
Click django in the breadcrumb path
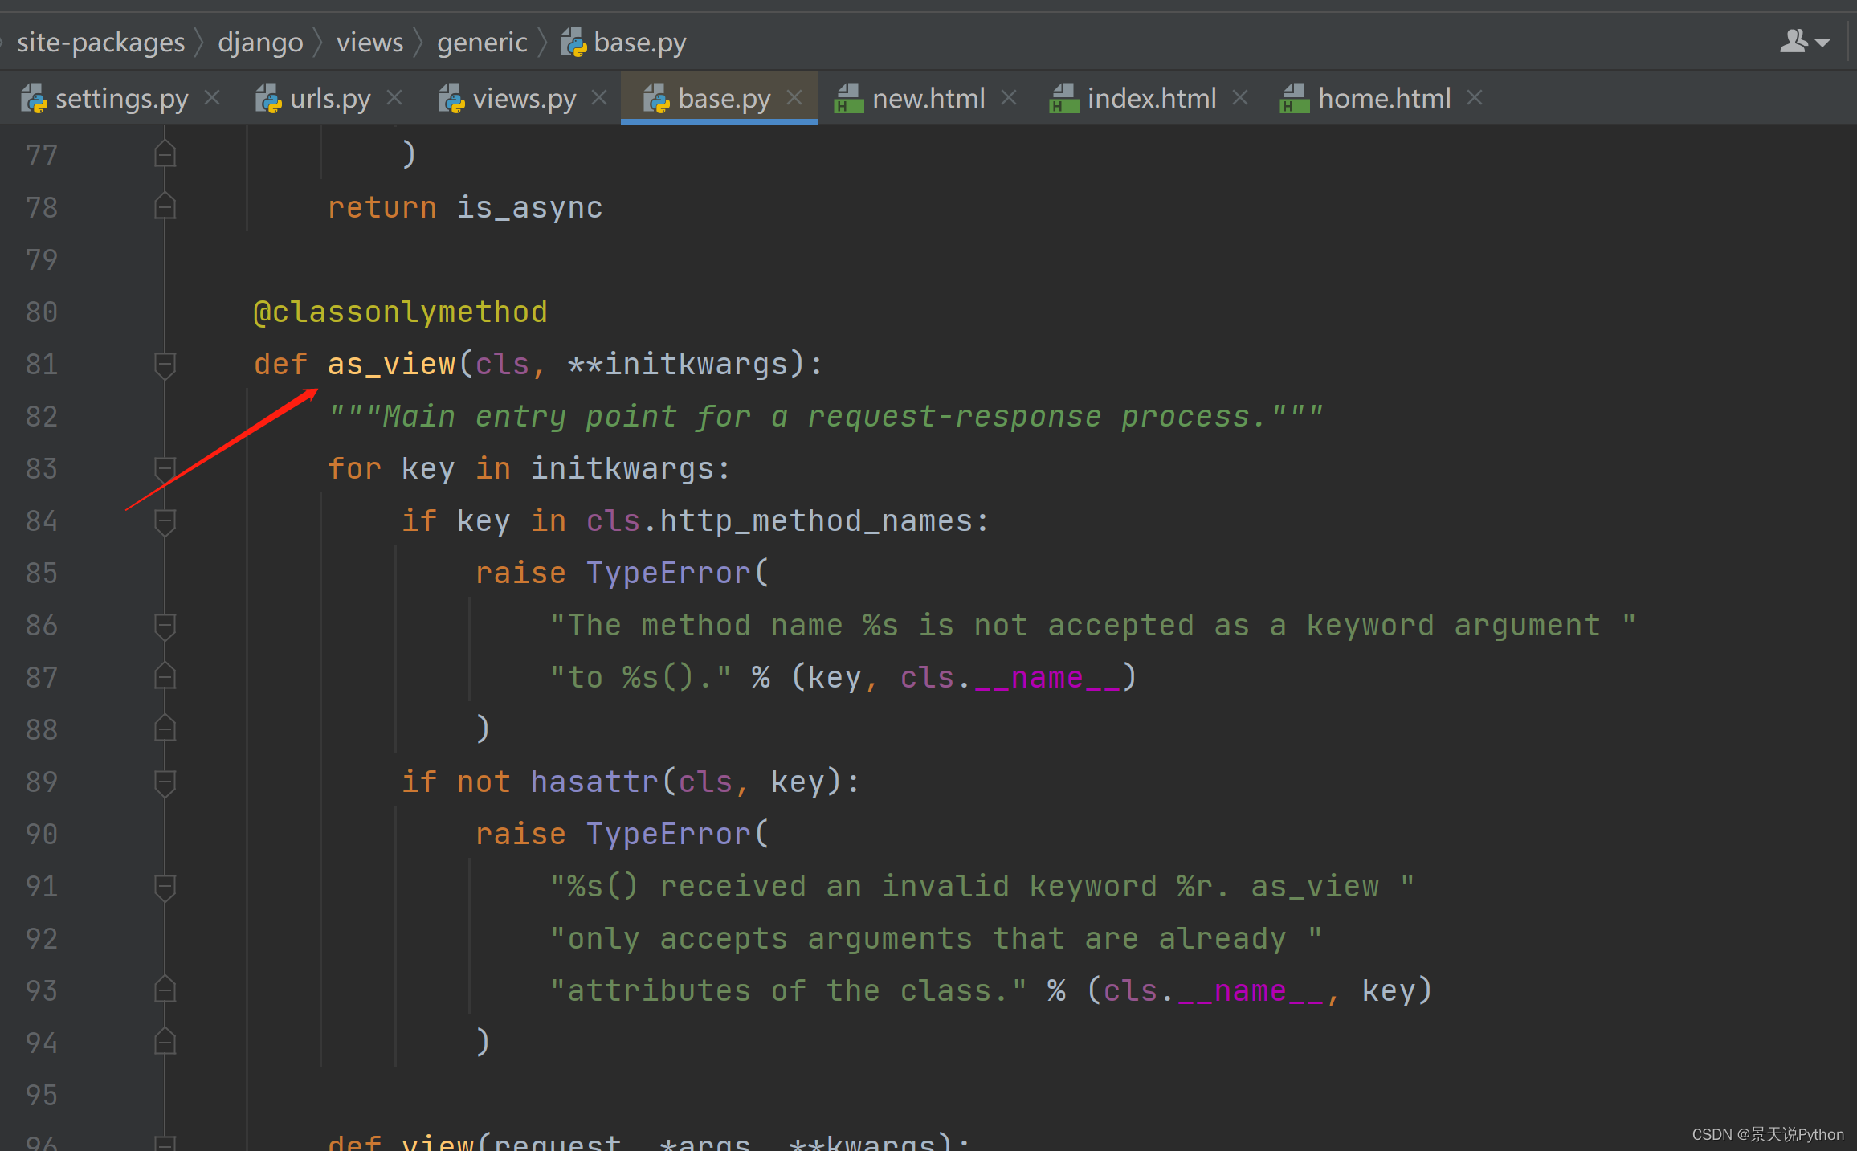click(260, 42)
